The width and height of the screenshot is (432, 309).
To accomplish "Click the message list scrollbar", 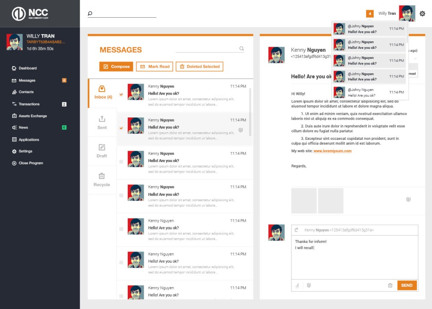I will click(250, 112).
